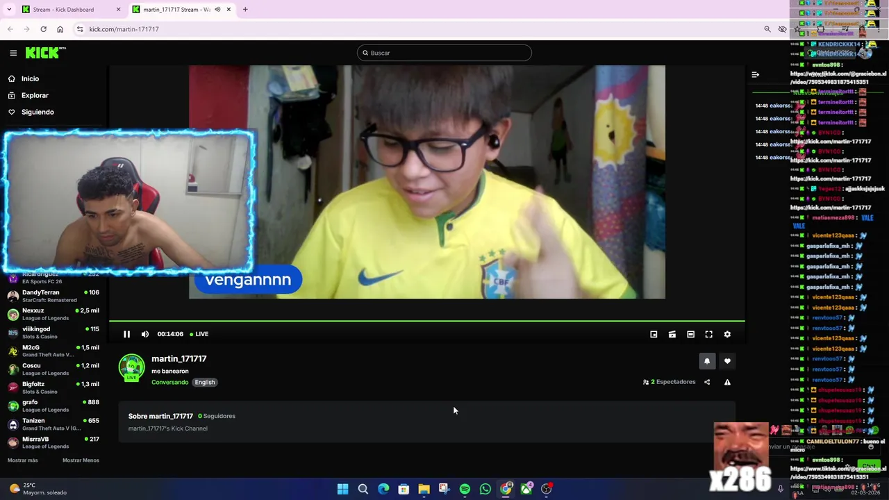Reload the page with the refresh icon

(43, 29)
